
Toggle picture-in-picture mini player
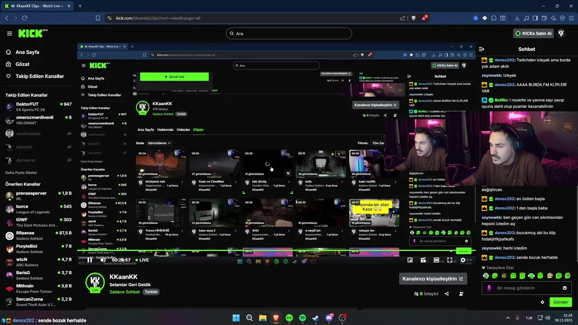(x=410, y=260)
